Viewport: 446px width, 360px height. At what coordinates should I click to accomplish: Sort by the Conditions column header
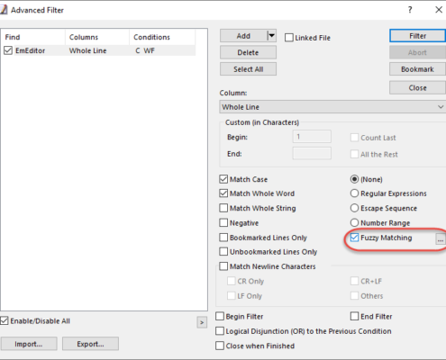(162, 37)
